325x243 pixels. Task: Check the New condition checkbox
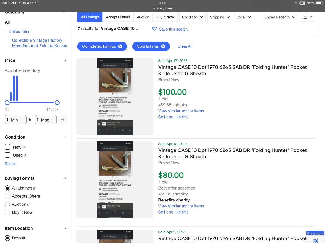coord(8,147)
